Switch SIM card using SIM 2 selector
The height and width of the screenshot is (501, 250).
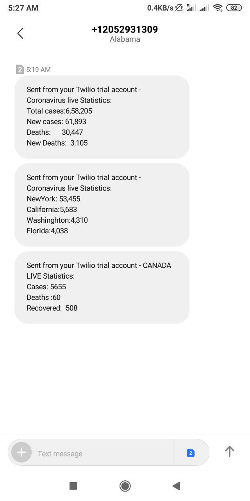point(191,453)
